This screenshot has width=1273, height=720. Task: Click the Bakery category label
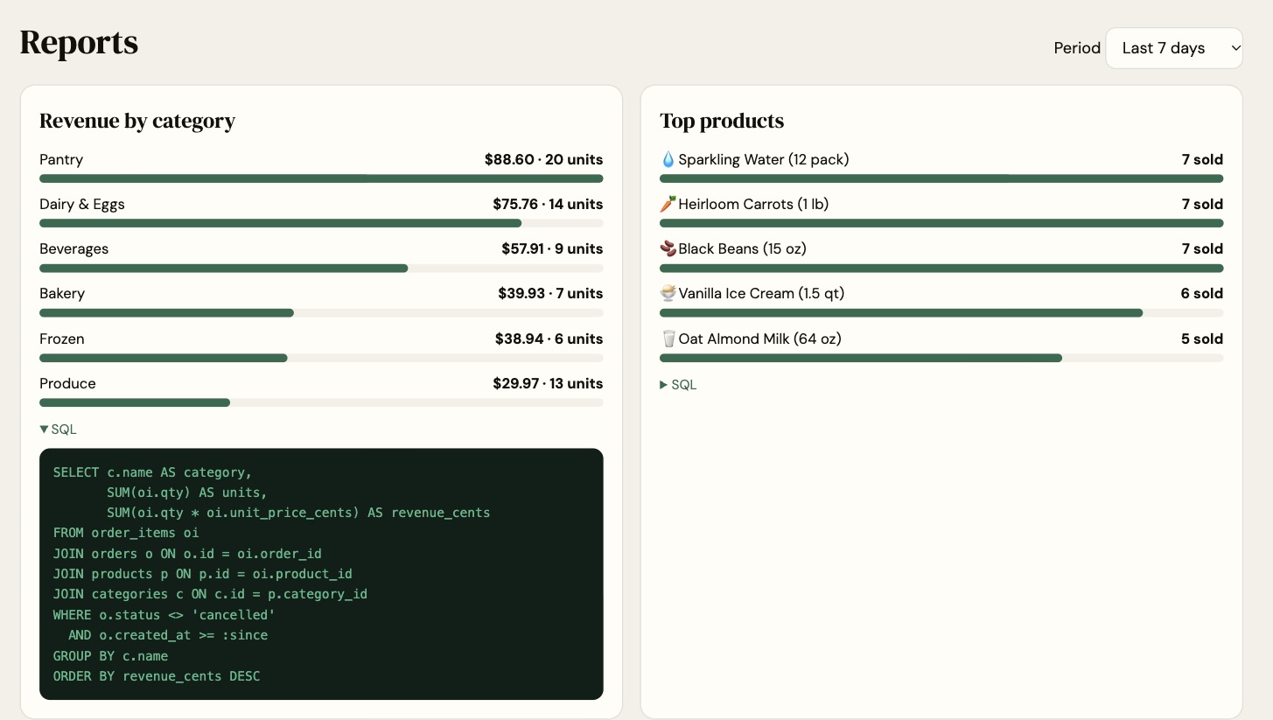tap(62, 293)
